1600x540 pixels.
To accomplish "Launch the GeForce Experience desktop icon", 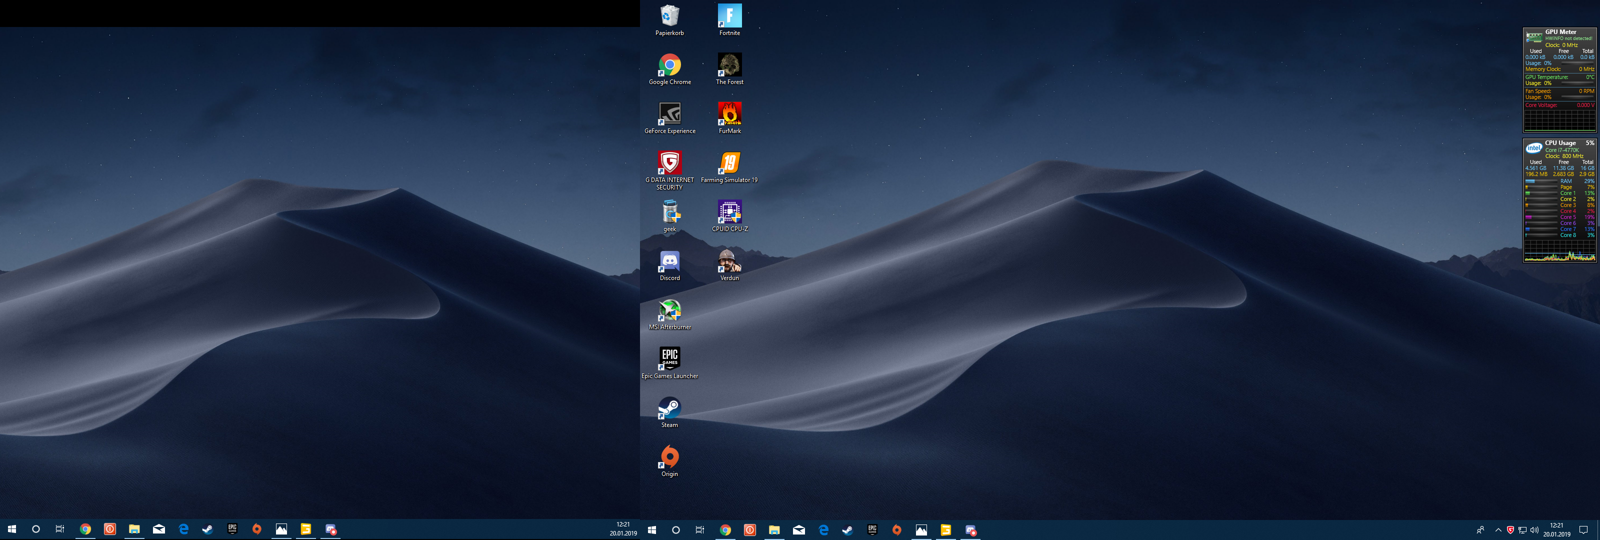I will (x=669, y=113).
